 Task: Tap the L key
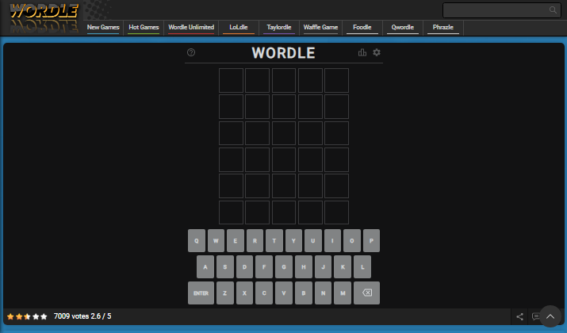click(x=362, y=267)
